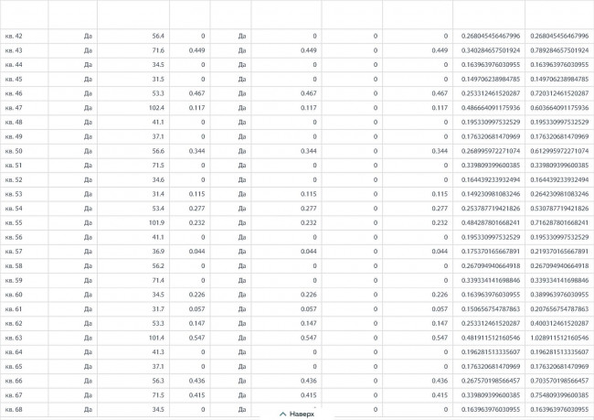This screenshot has height=420, width=594.
Task: Select the "кв. 55" row label
Action: [x=14, y=222]
